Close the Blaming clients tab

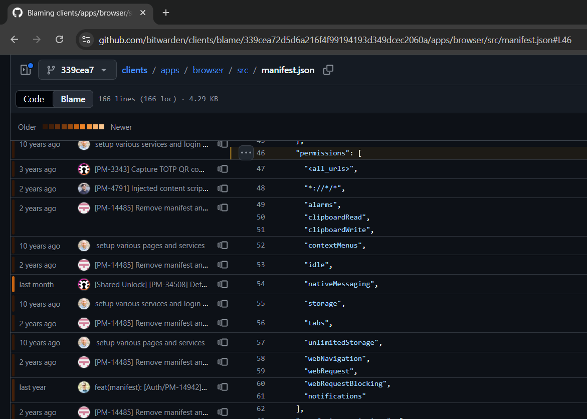point(143,13)
